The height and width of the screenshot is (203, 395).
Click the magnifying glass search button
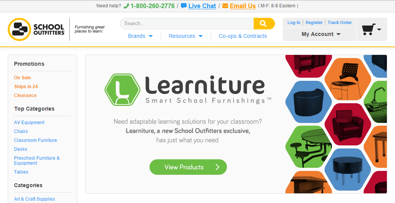(264, 24)
